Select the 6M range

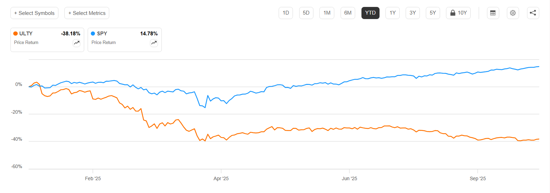[x=348, y=13]
